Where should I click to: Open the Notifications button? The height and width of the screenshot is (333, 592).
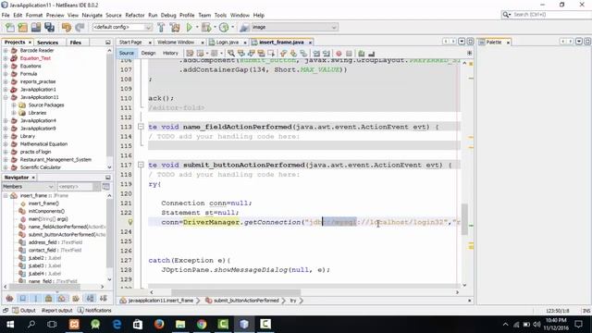94,311
